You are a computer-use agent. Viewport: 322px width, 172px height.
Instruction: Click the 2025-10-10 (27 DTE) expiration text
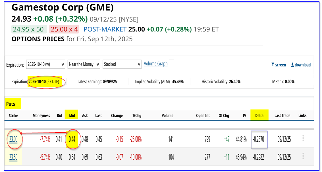(44, 81)
